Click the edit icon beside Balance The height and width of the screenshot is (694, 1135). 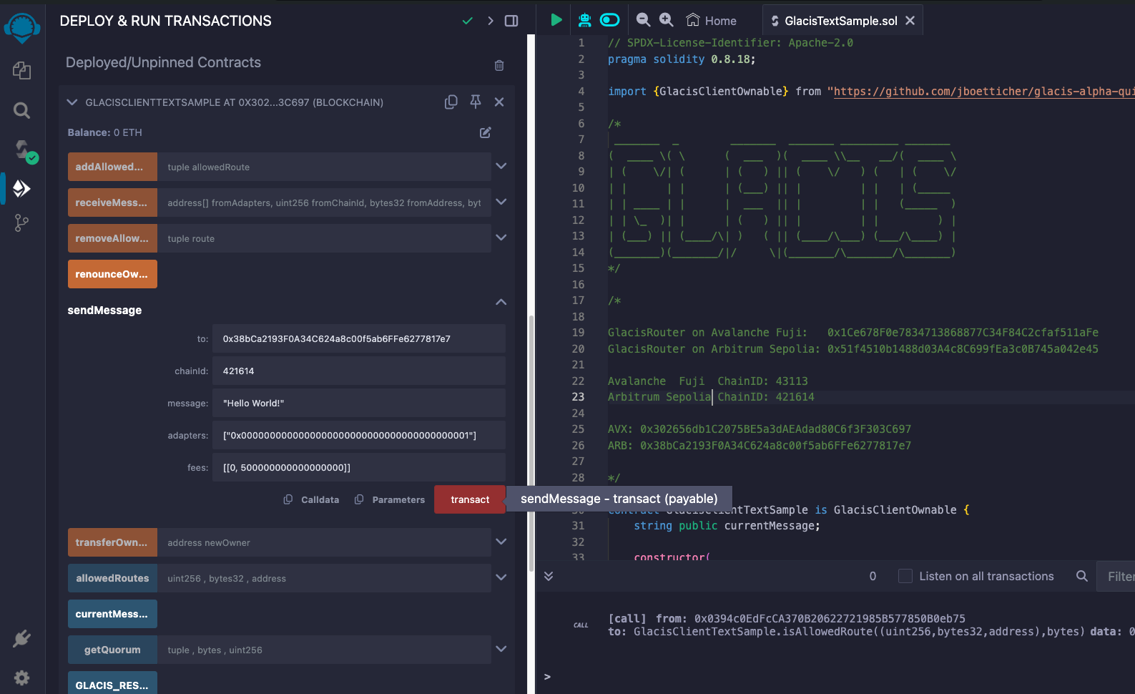pos(486,132)
